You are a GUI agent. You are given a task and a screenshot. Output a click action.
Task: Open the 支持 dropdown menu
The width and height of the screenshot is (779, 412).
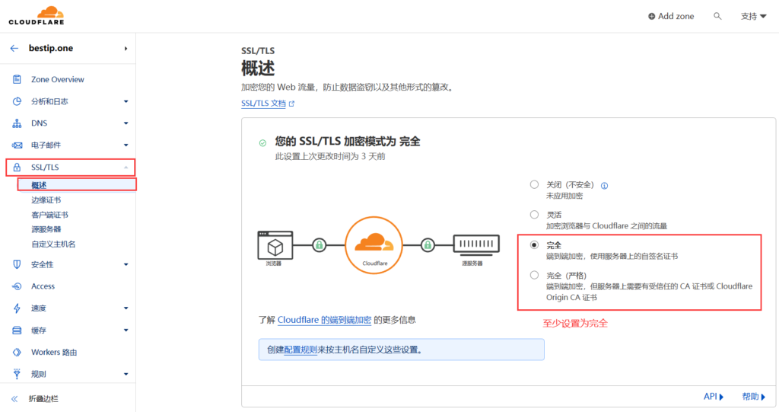(x=753, y=16)
